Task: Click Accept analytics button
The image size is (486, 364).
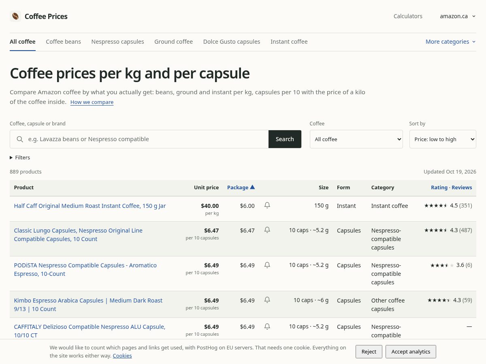Action: click(411, 351)
